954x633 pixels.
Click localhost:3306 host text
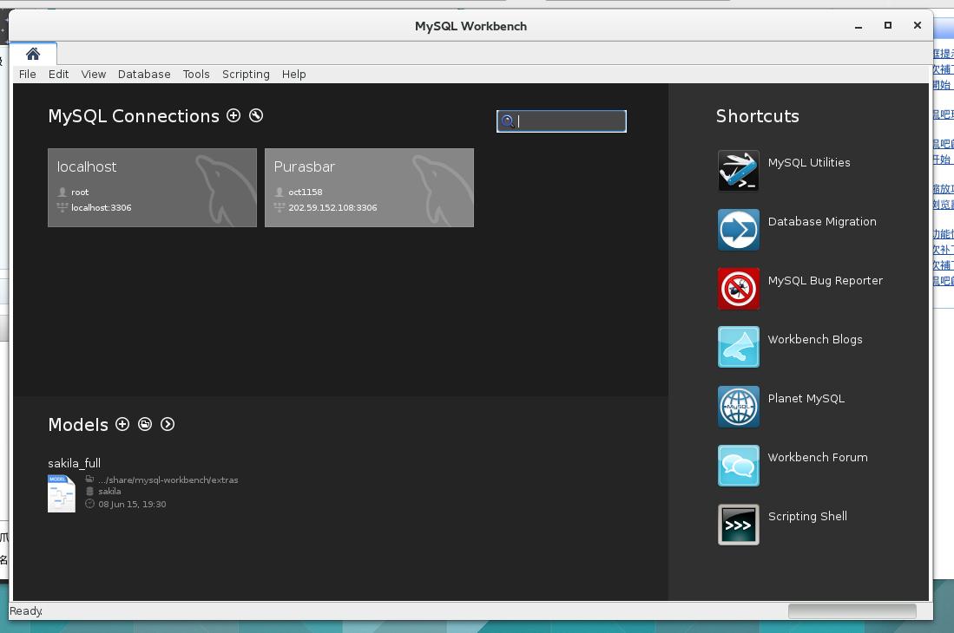(x=101, y=207)
